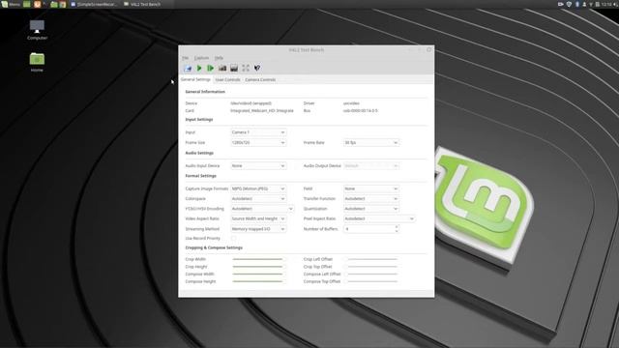Adjust the Crop Top Offset slider

pos(370,267)
